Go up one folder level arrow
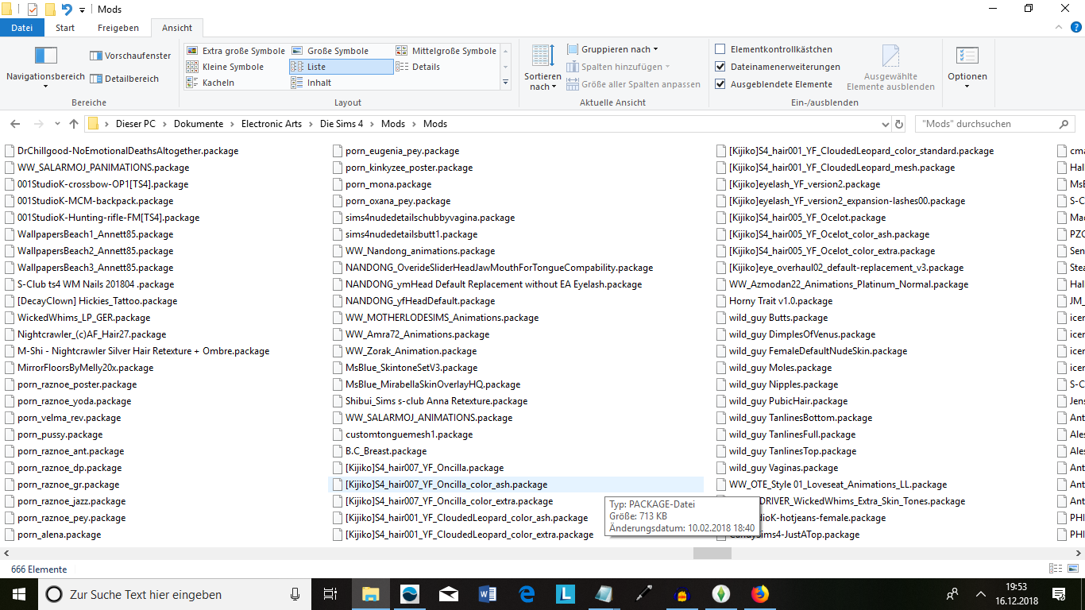 (74, 124)
